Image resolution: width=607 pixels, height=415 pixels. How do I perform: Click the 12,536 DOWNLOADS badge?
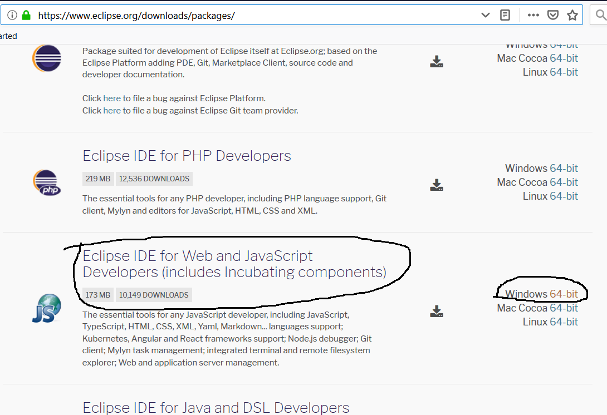click(154, 179)
